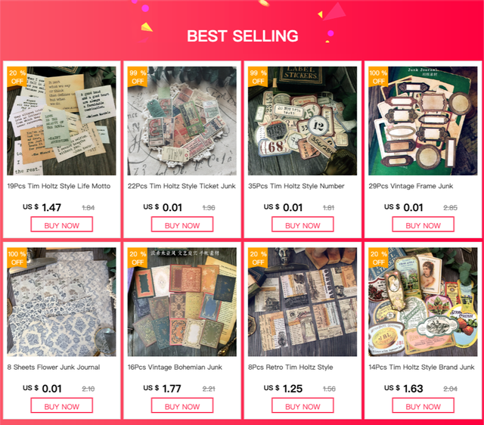484x425 pixels.
Task: Click BUY NOW under 8 Sheets Flower Journal
Action: point(62,405)
